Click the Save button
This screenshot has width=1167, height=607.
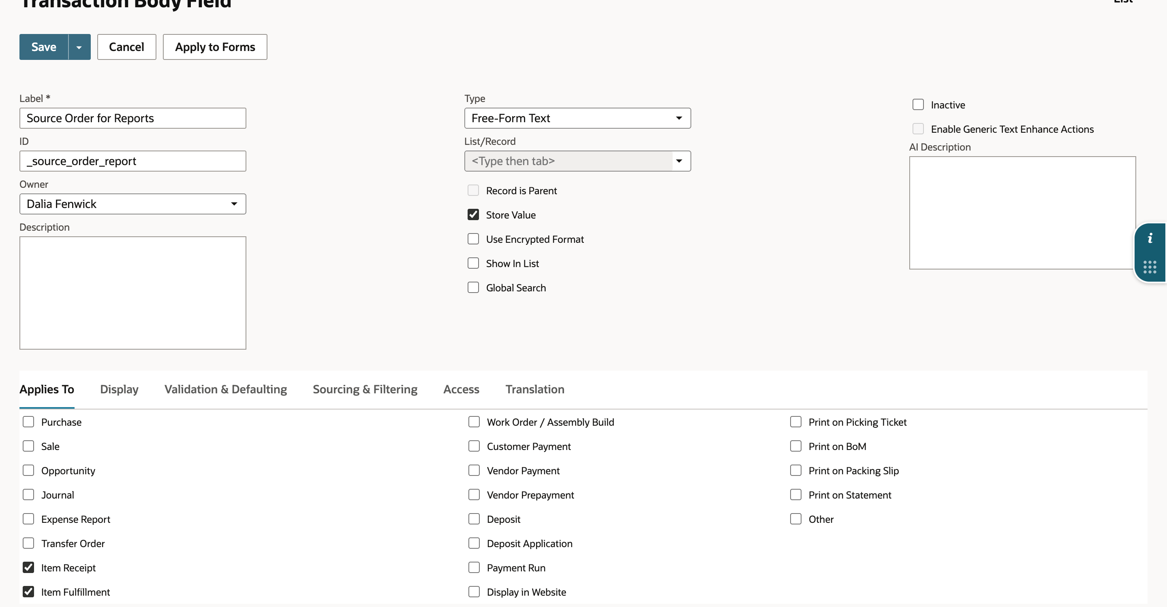43,47
